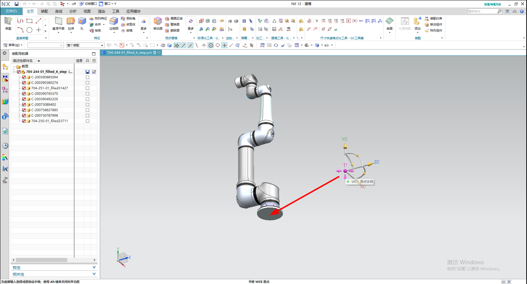Select the sketch circle tool

(30, 30)
